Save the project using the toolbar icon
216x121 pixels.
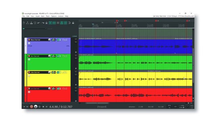tap(31, 23)
